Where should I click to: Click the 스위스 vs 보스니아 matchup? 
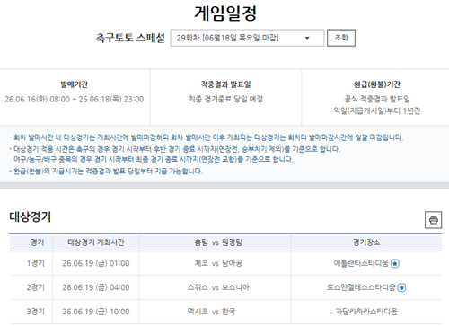(218, 287)
